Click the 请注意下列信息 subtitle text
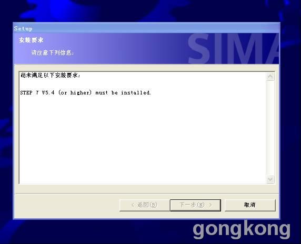Viewport: 301px width, 244px height. coord(53,52)
